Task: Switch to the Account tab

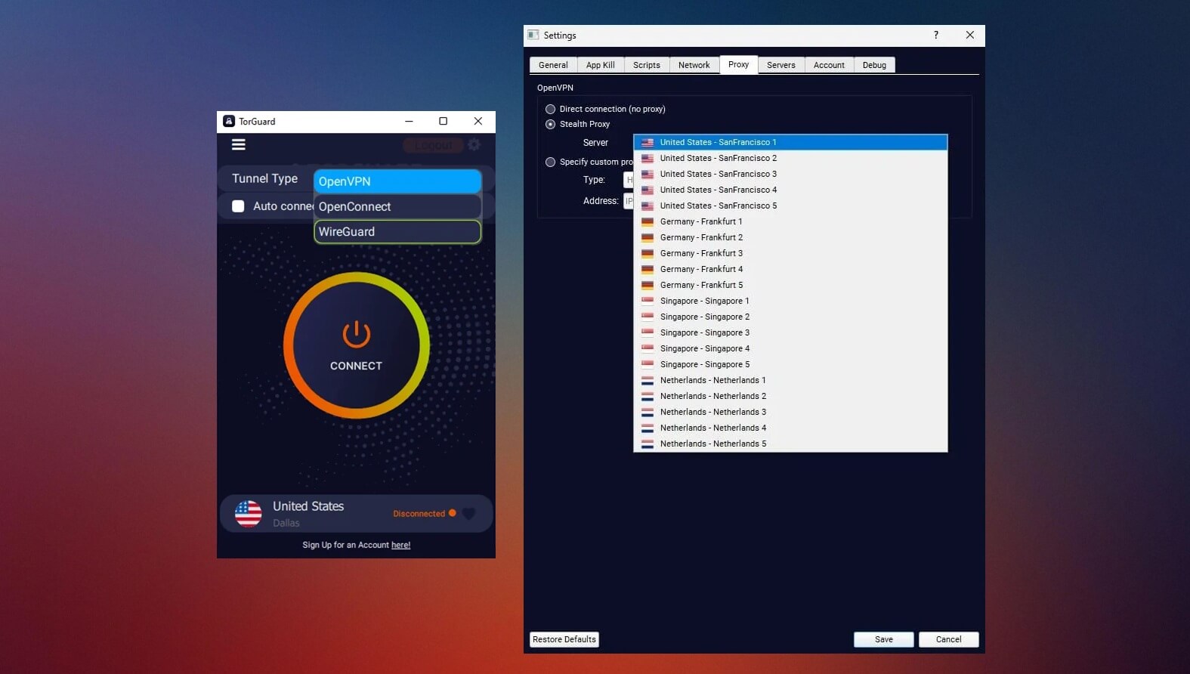Action: (x=829, y=65)
